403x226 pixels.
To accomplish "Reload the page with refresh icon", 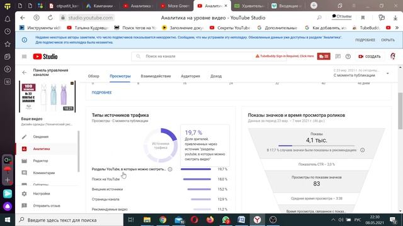I will click(x=50, y=18).
